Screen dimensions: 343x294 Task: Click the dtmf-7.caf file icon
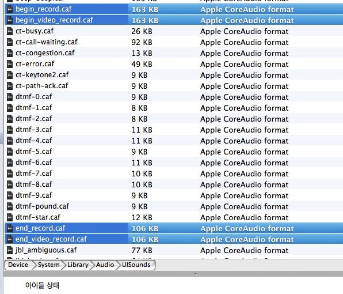coord(10,174)
